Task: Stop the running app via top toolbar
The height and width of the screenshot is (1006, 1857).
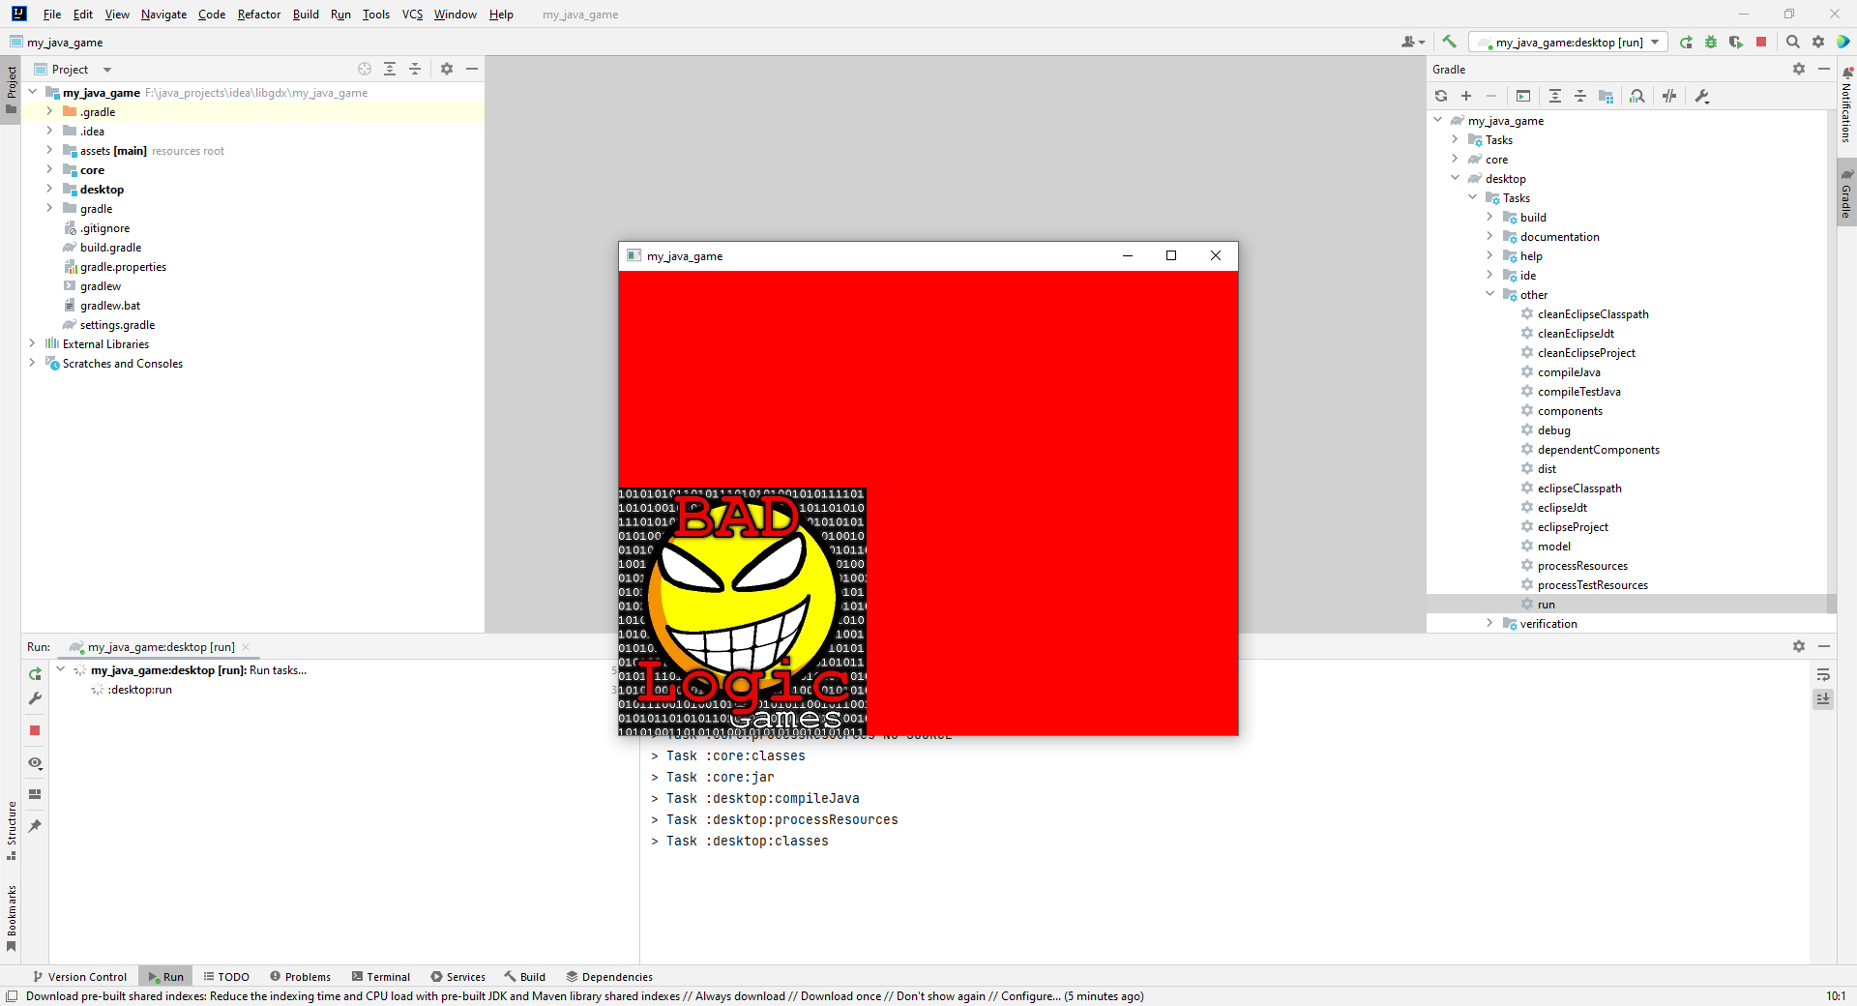Action: tap(1761, 42)
